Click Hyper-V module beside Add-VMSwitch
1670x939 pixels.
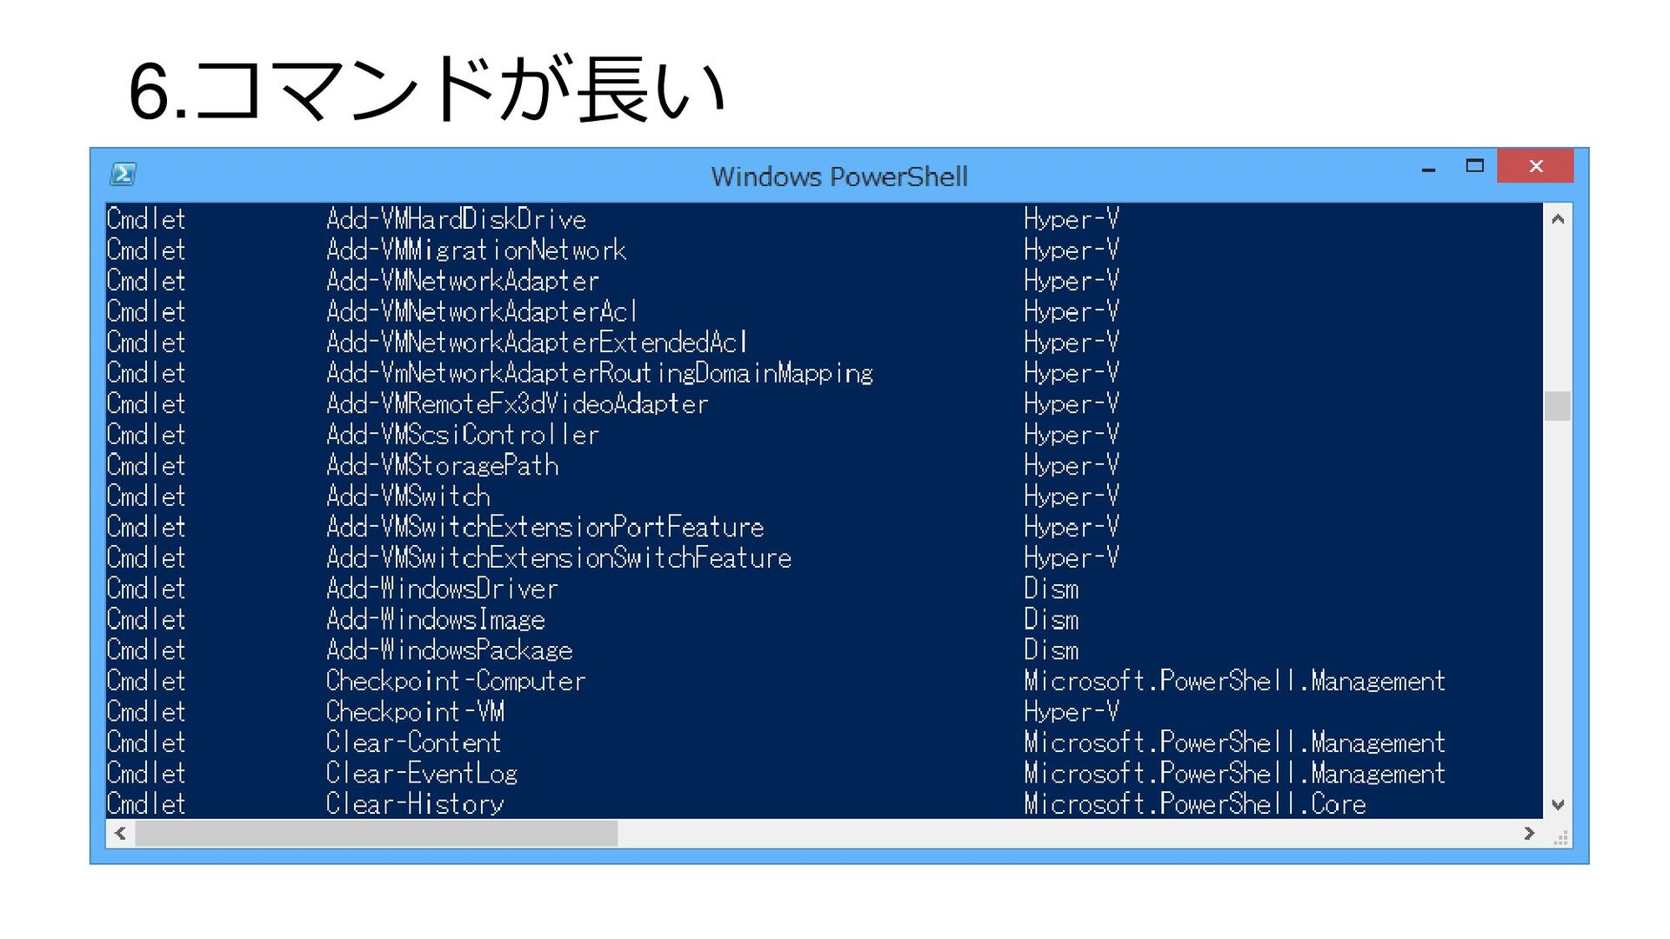click(1071, 496)
